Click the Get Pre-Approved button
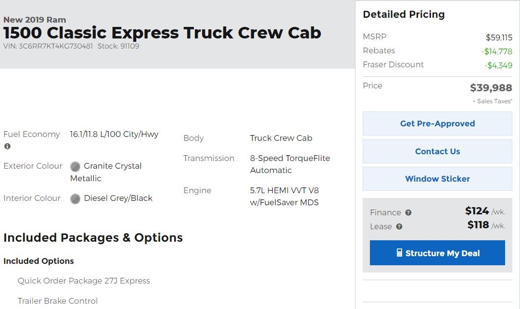The image size is (520, 309). tap(437, 124)
